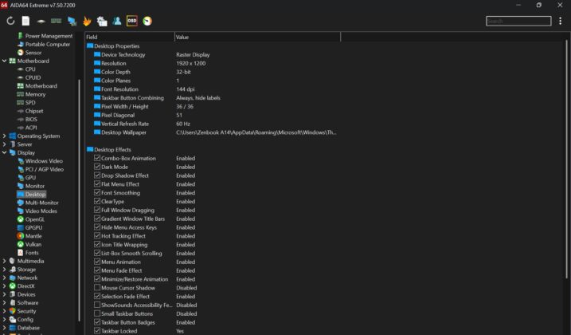Expand the Network tree node
This screenshot has width=571, height=335.
(x=4, y=278)
